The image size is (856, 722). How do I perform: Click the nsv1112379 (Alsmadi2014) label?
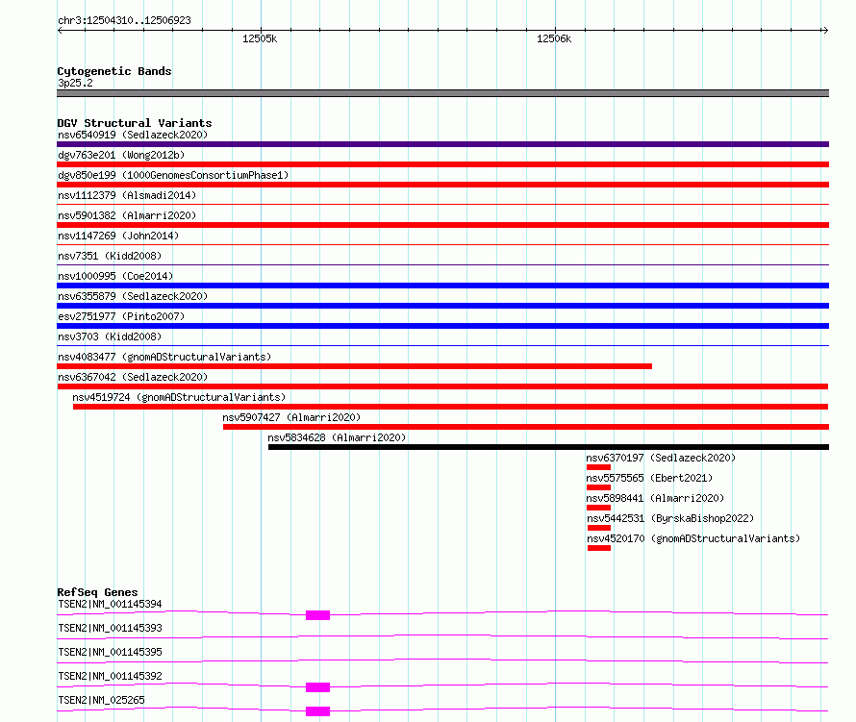(x=127, y=195)
